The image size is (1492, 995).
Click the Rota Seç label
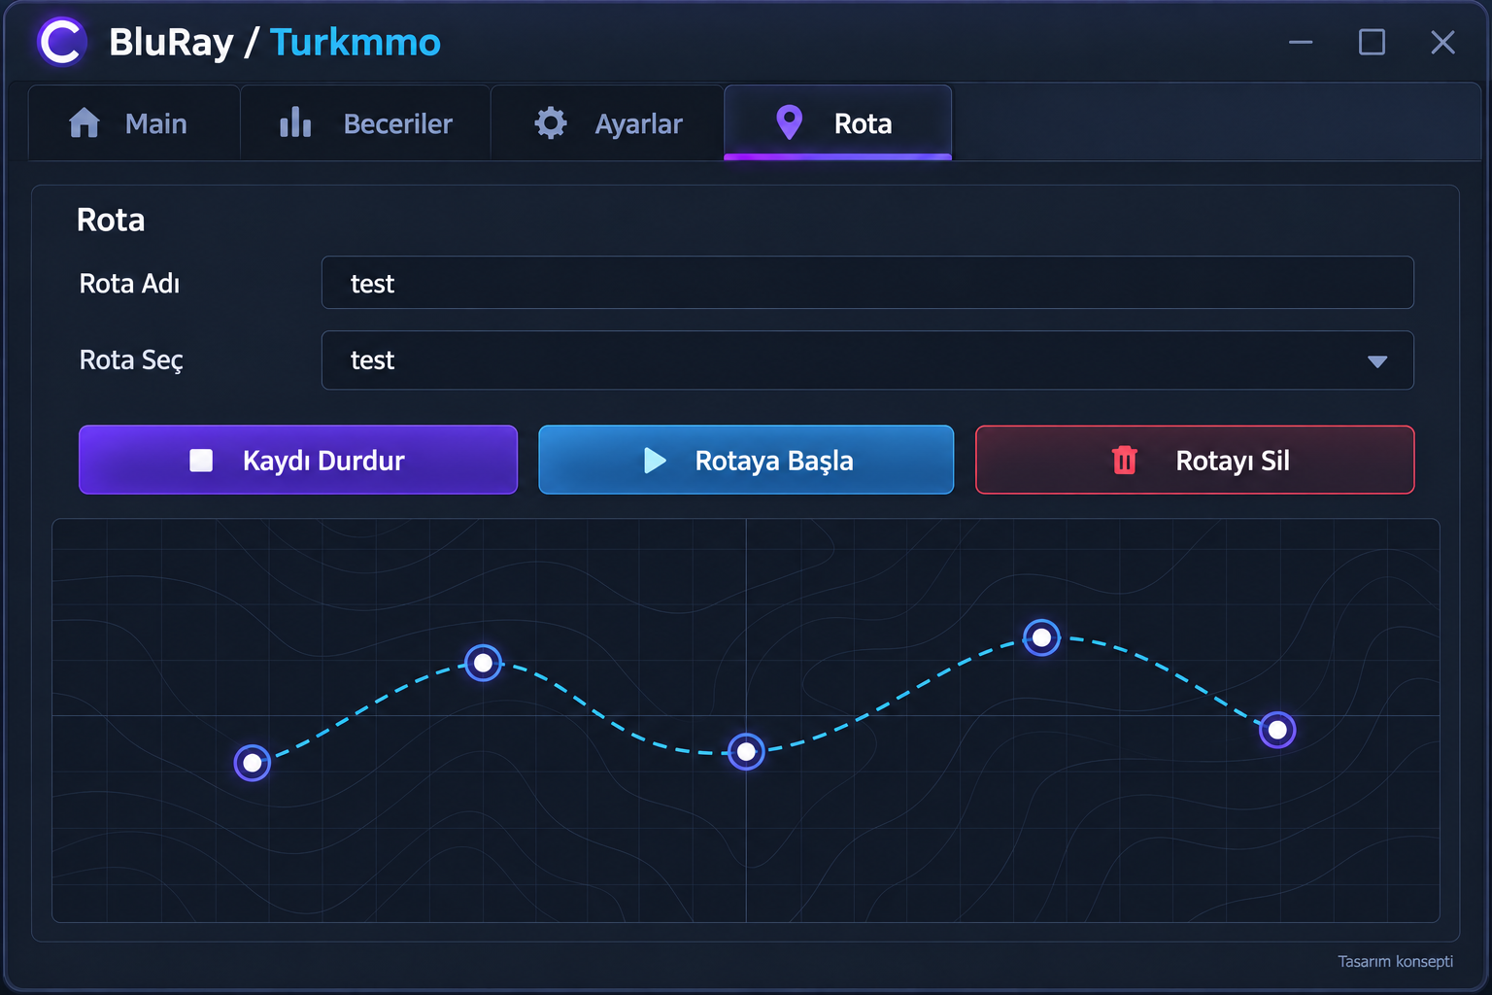coord(131,360)
